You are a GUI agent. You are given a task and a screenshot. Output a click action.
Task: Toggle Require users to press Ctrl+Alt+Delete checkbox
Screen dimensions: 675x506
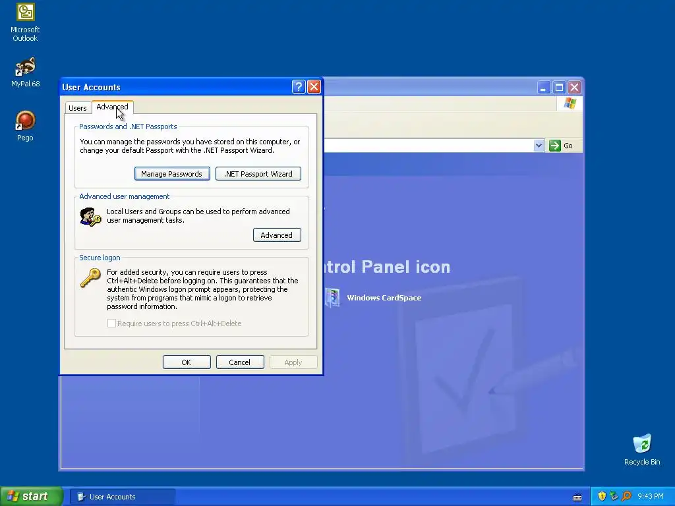pyautogui.click(x=111, y=323)
